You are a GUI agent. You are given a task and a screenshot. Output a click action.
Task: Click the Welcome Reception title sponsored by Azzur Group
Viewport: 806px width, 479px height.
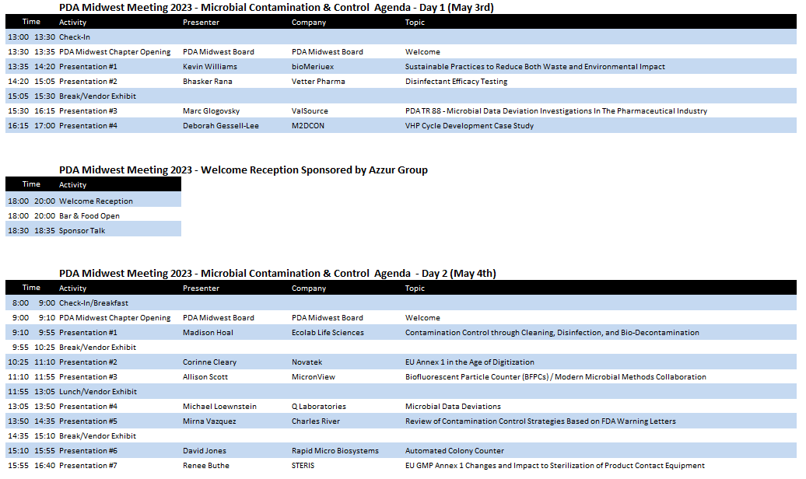tap(244, 170)
